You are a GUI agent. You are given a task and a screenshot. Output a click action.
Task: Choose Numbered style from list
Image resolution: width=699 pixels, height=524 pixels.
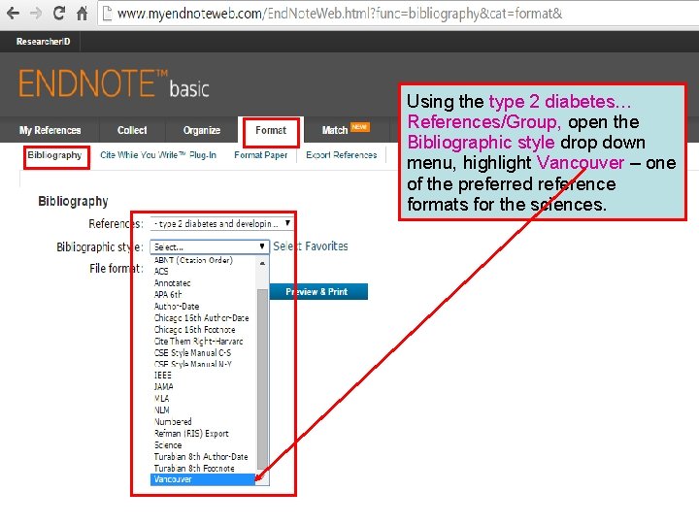(x=204, y=421)
